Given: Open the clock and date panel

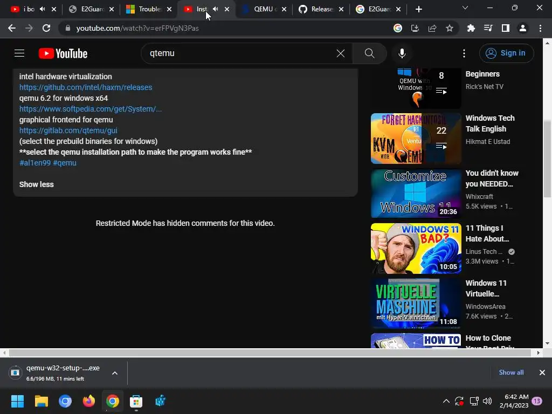Looking at the screenshot, I should pyautogui.click(x=514, y=401).
